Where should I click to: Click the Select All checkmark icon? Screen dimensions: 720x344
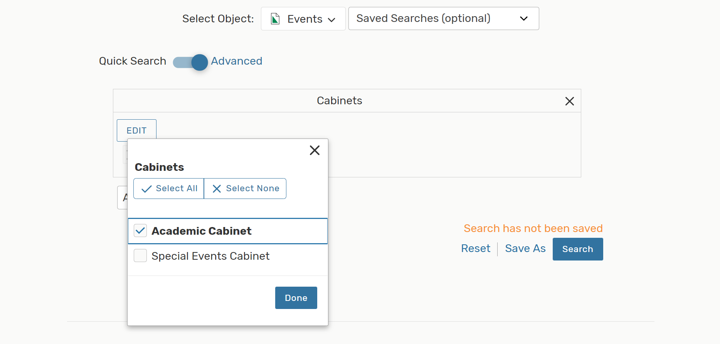(146, 189)
